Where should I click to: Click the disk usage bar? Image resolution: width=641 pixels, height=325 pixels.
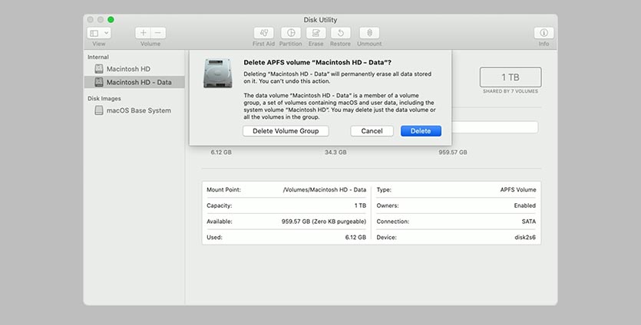coord(494,127)
